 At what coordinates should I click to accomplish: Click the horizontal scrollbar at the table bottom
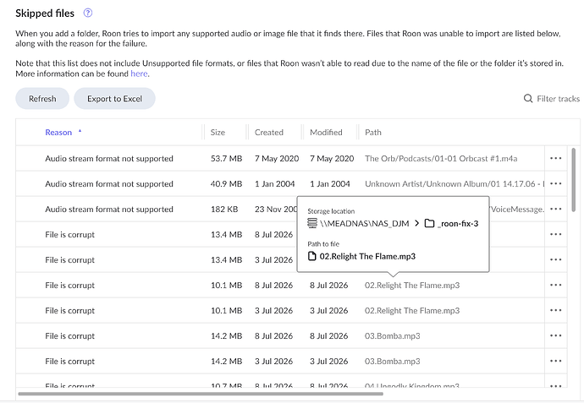click(x=201, y=394)
